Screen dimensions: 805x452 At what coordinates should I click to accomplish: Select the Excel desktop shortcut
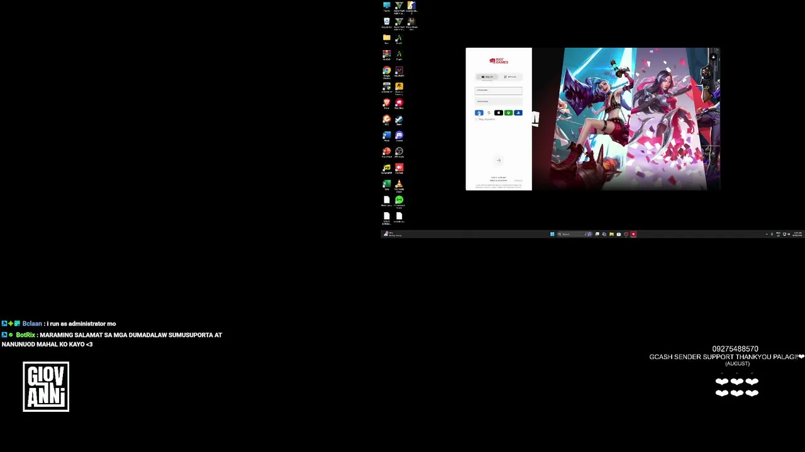387,185
